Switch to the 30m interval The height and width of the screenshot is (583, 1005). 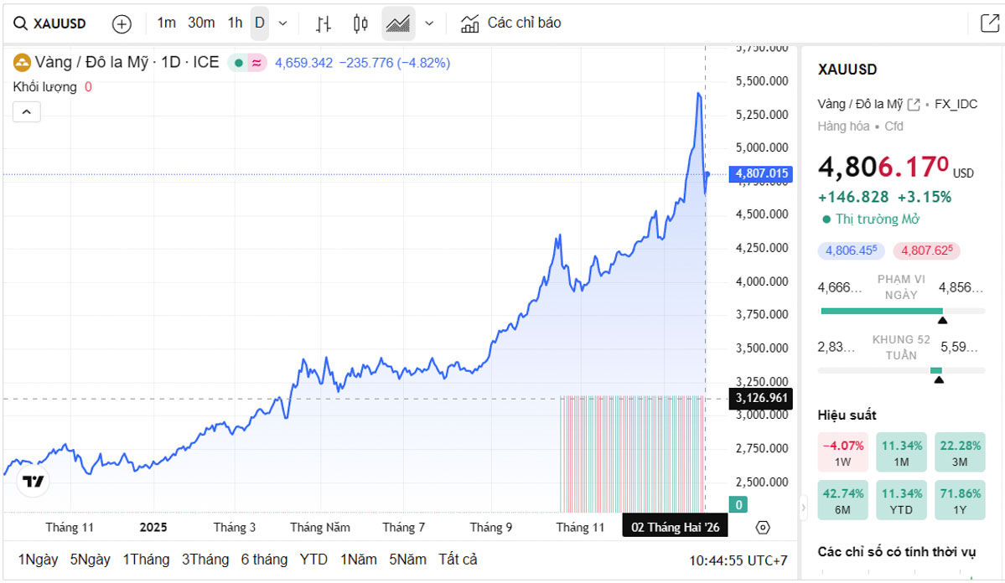200,23
